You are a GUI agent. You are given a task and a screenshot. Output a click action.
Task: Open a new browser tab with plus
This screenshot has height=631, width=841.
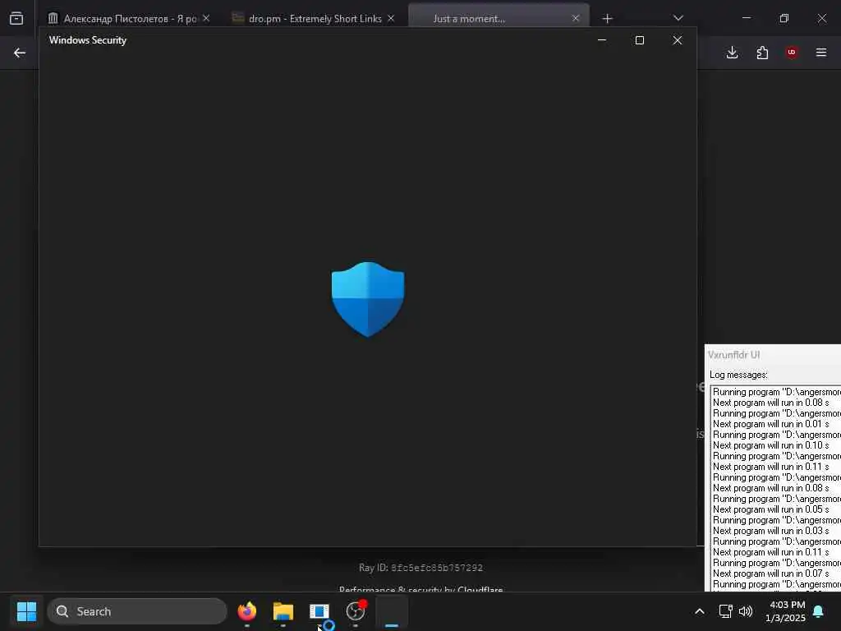(607, 19)
